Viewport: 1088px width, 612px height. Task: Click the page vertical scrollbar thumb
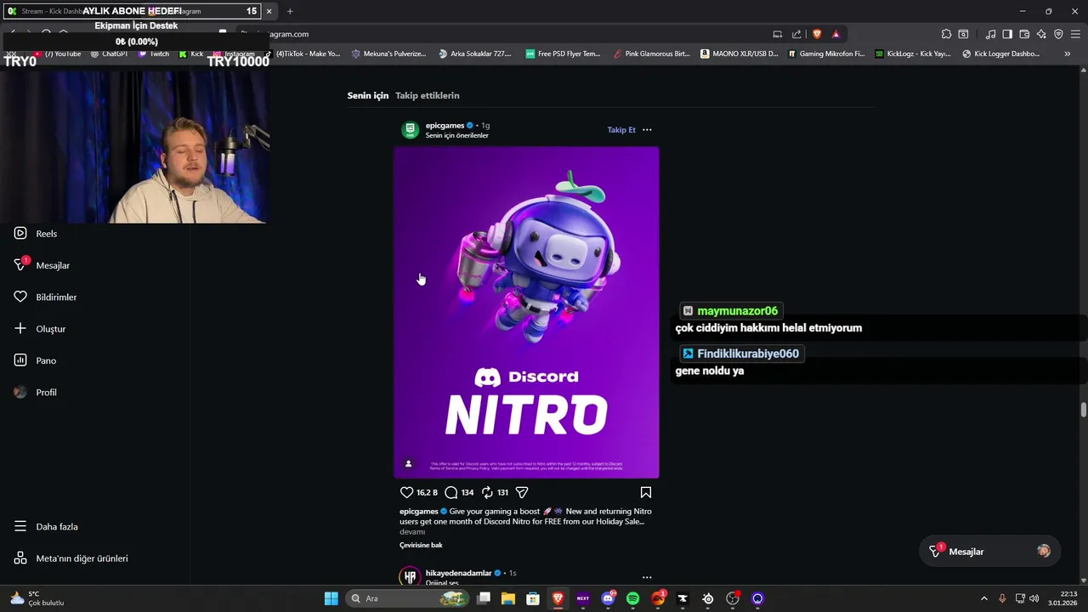click(1083, 411)
